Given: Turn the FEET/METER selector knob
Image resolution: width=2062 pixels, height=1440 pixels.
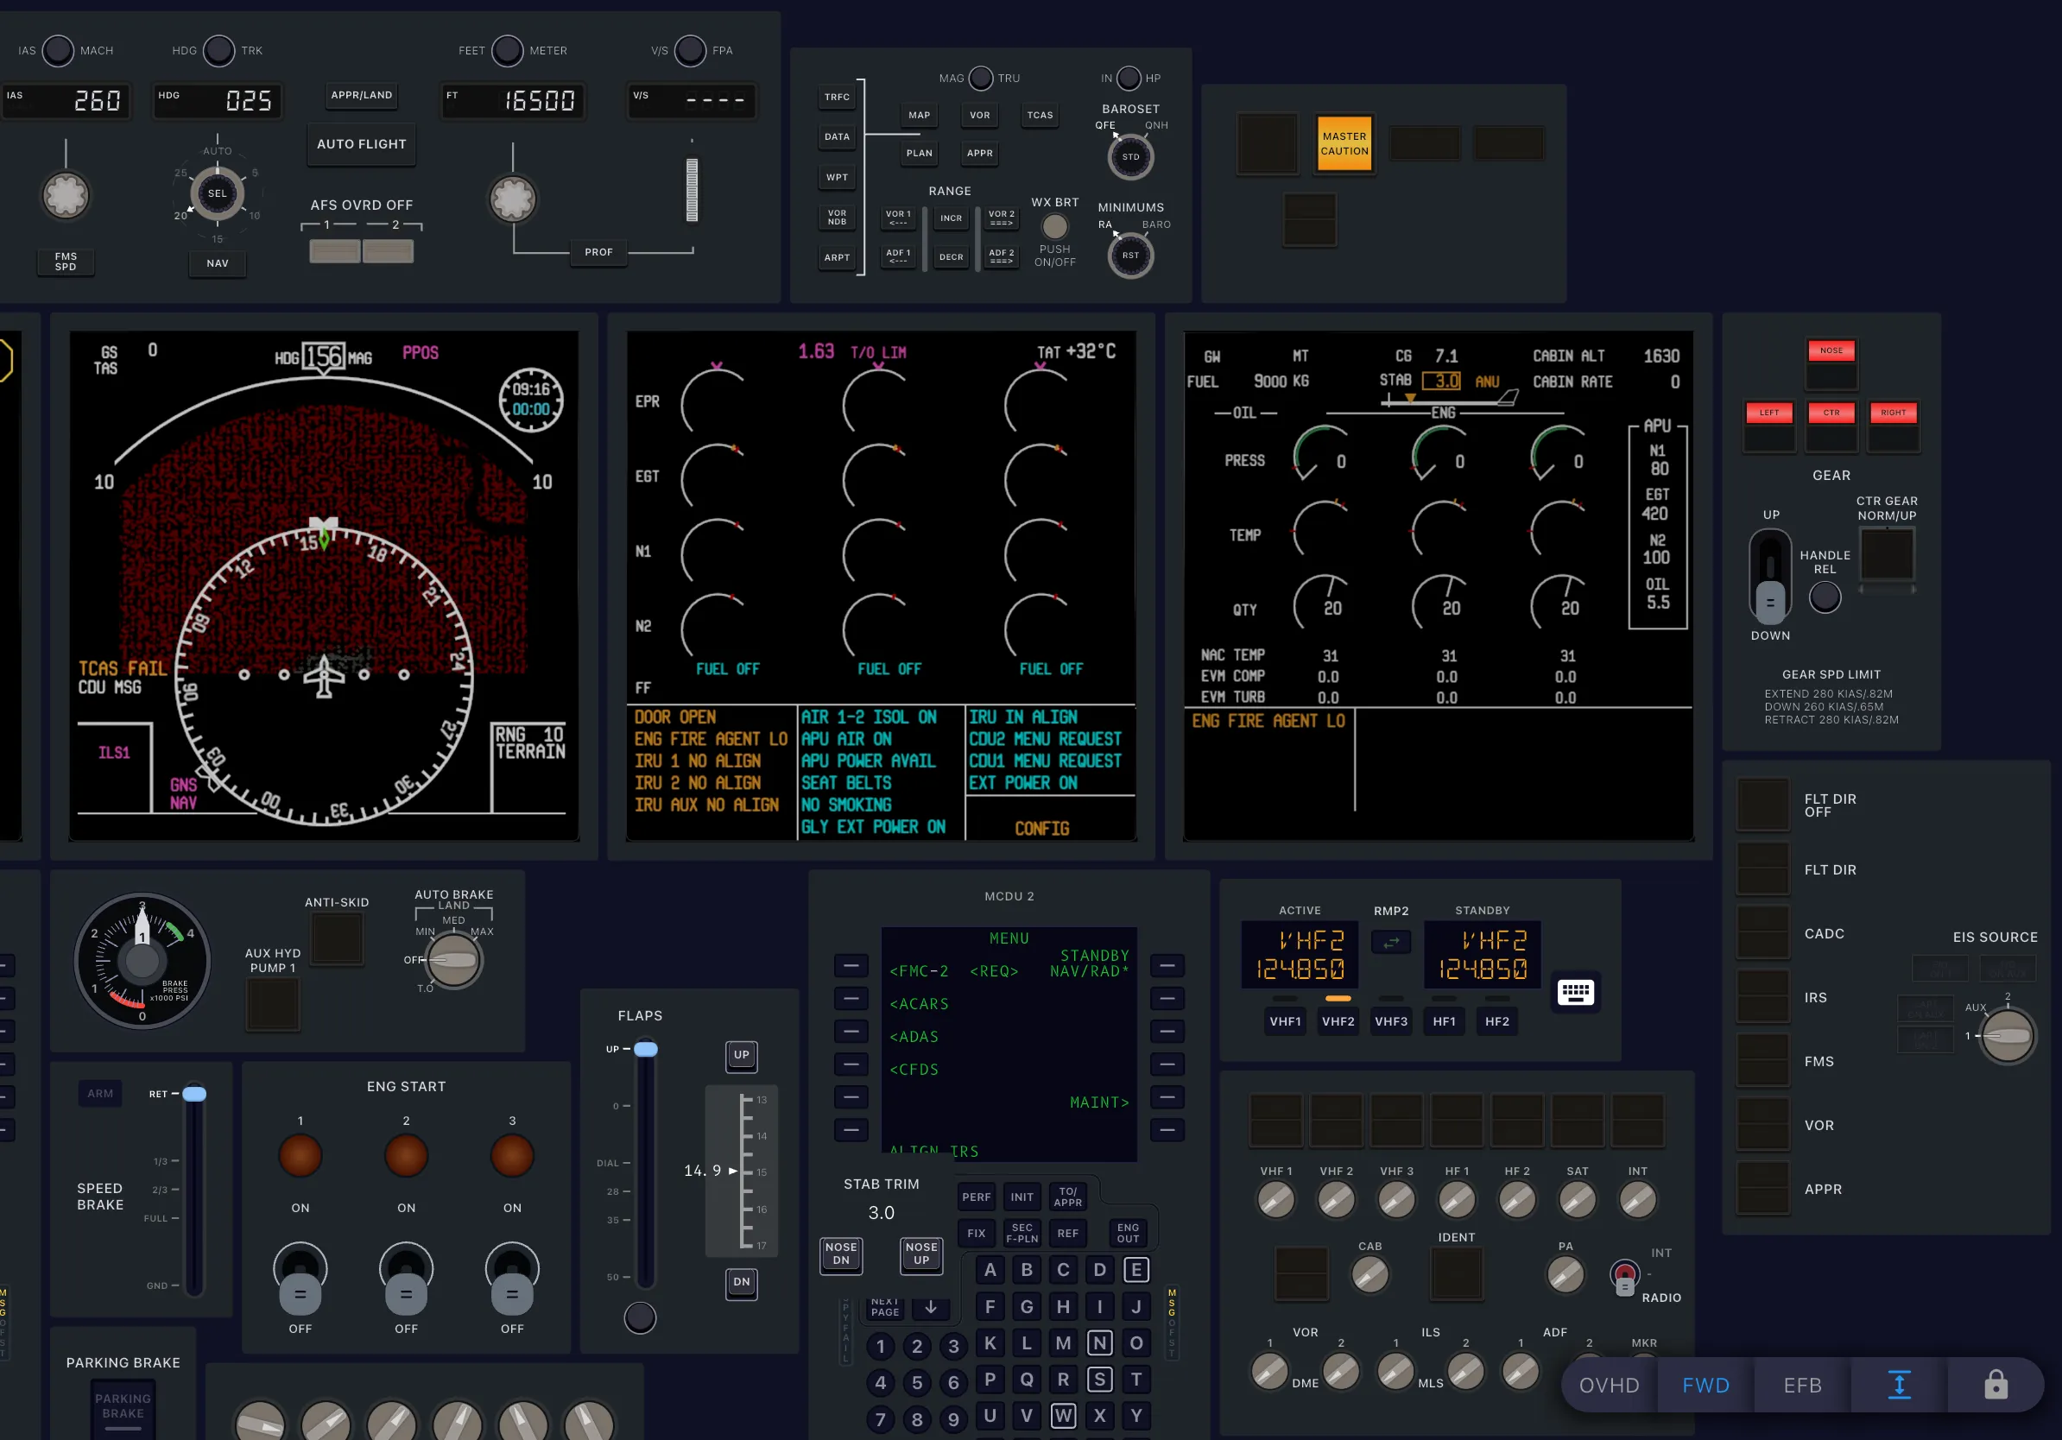Looking at the screenshot, I should (x=508, y=50).
